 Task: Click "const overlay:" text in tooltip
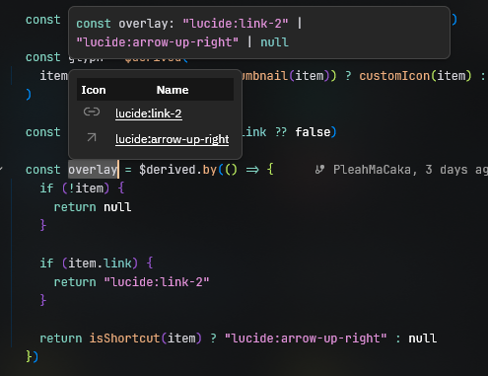coord(125,24)
